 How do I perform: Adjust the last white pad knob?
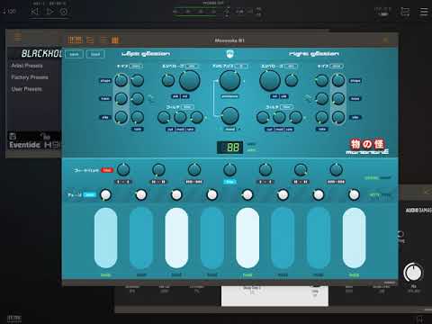(x=354, y=195)
